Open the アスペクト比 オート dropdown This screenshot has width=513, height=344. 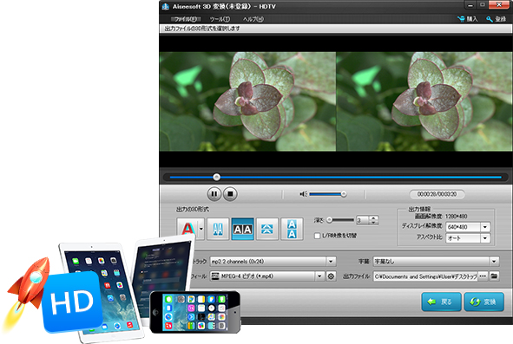pyautogui.click(x=485, y=238)
